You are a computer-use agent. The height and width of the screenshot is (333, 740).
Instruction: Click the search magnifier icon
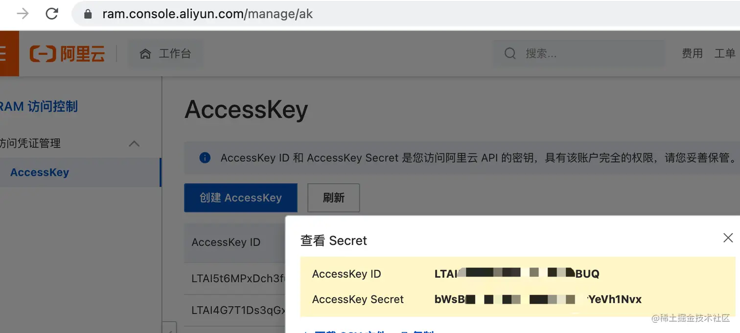click(x=510, y=53)
